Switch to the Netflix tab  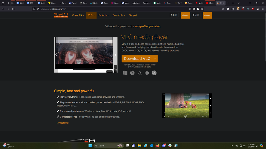click(199, 3)
